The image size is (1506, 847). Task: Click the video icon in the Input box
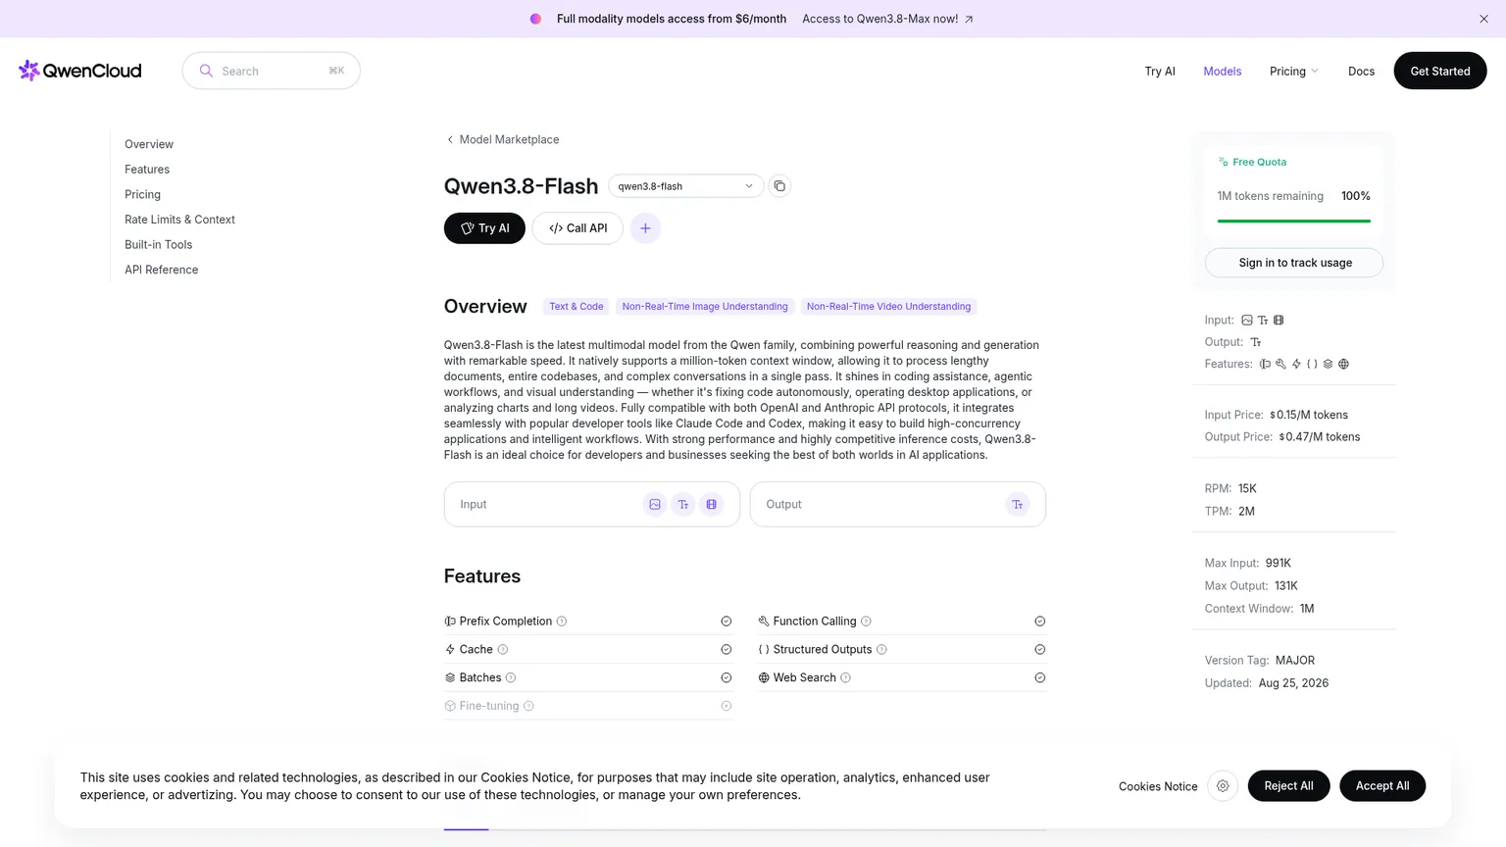(x=712, y=505)
